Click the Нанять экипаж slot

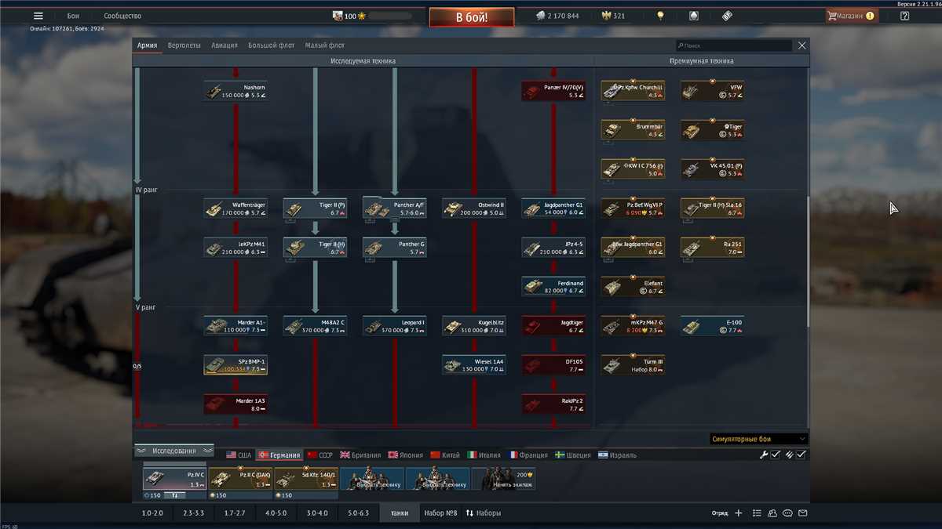[503, 478]
